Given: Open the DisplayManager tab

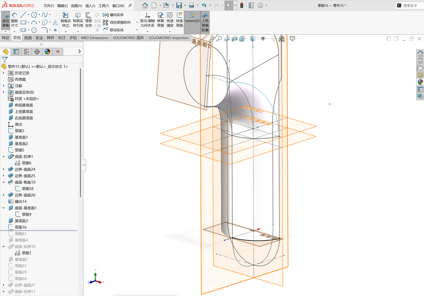Looking at the screenshot, I should (48, 52).
